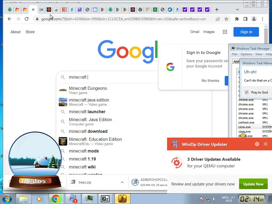Screen dimensions: 272x204
Task: Click the Store link
Action: (x=30, y=32)
